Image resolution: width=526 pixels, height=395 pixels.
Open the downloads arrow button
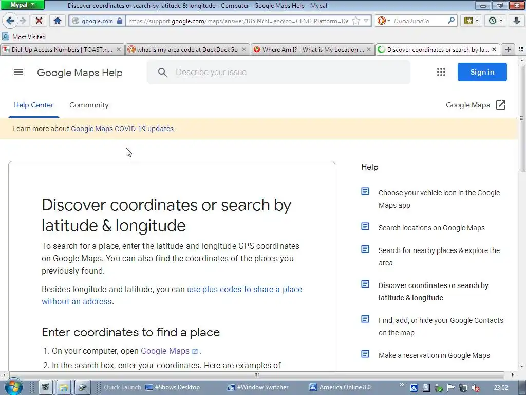tap(517, 21)
